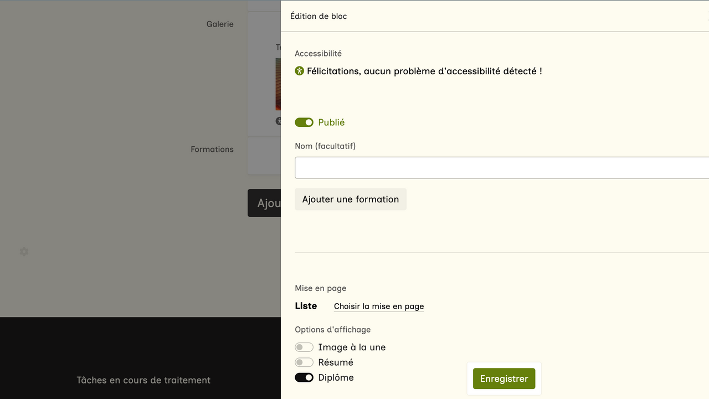Image resolution: width=709 pixels, height=399 pixels.
Task: Open settings with the gear icon
Action: coord(24,252)
